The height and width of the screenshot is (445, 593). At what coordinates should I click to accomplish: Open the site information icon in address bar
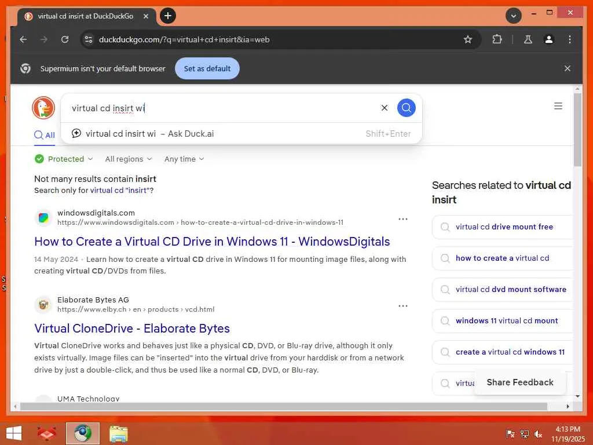click(89, 39)
